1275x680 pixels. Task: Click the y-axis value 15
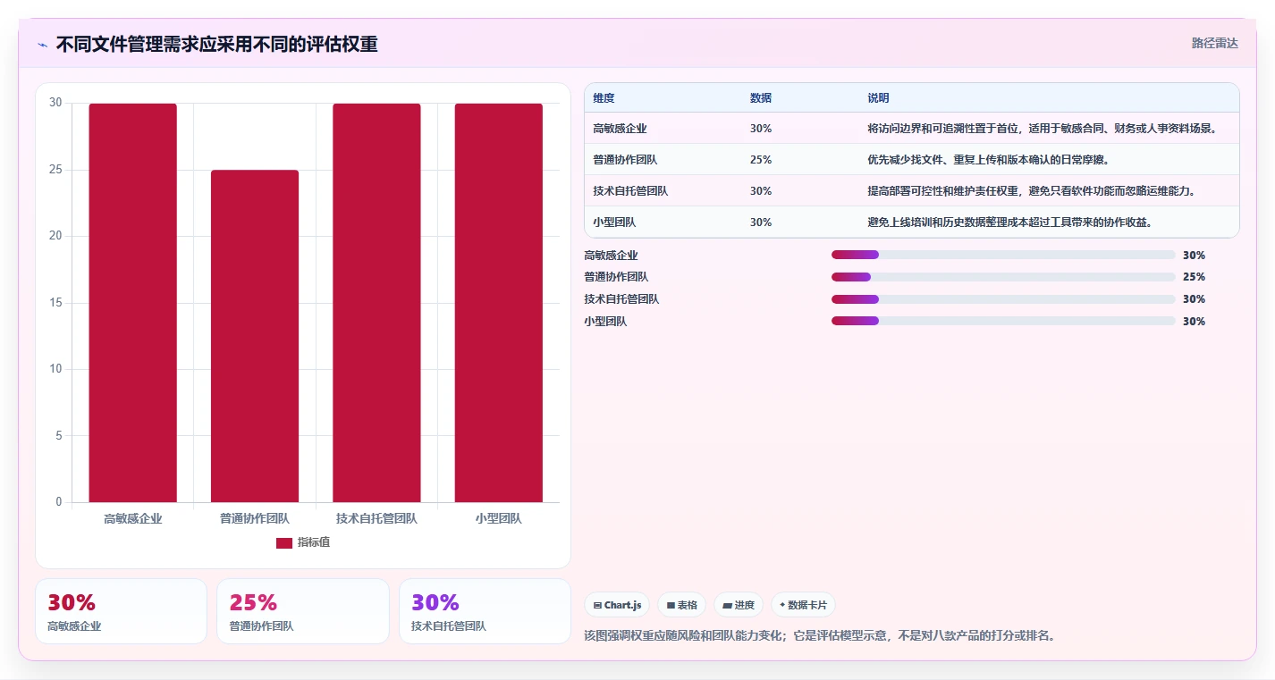coord(56,303)
